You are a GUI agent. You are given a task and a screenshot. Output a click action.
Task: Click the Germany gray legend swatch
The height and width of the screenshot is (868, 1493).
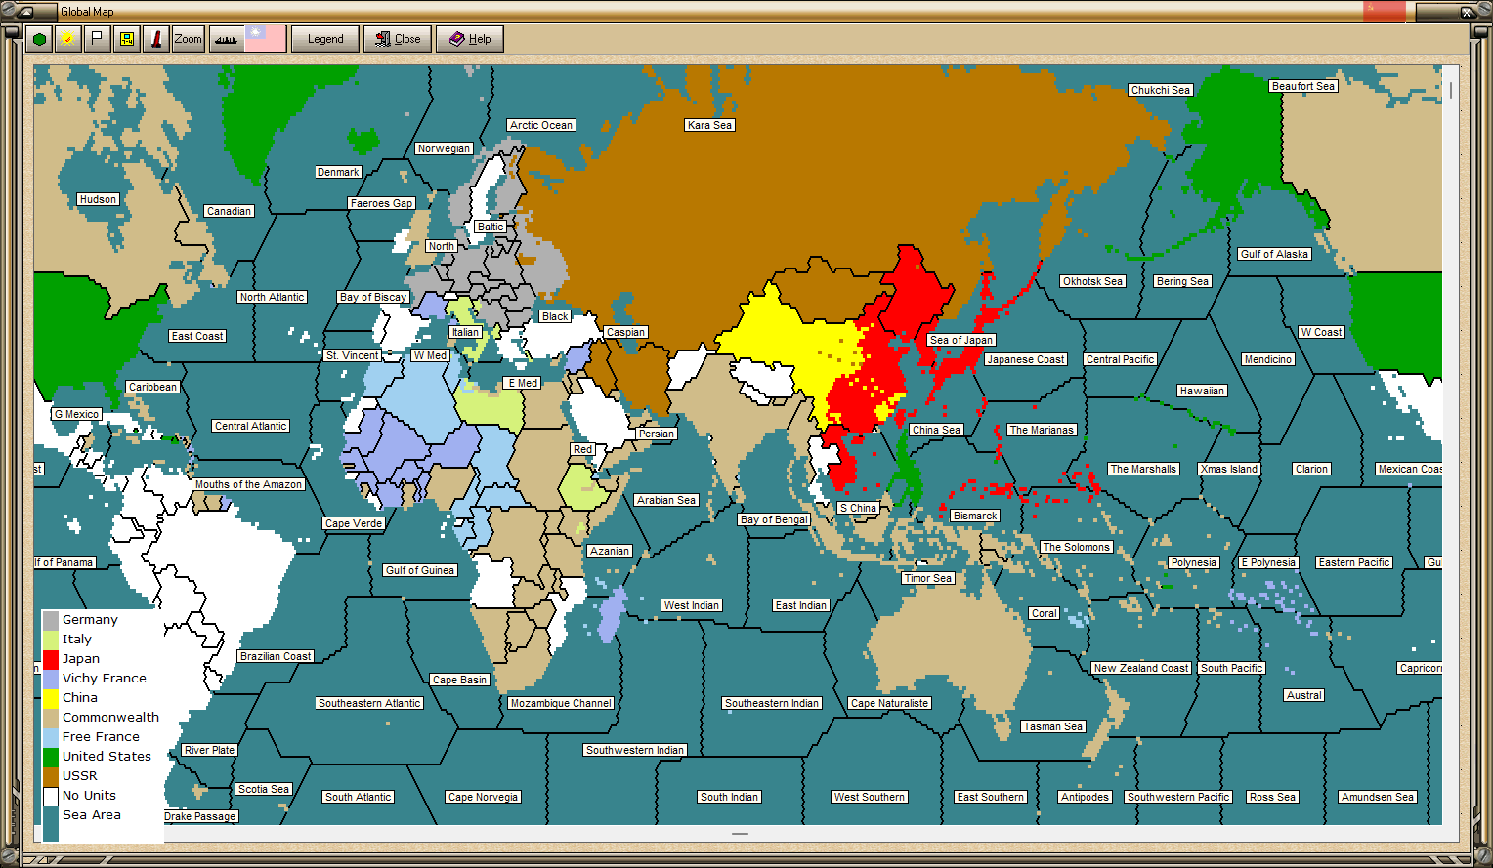click(x=51, y=620)
